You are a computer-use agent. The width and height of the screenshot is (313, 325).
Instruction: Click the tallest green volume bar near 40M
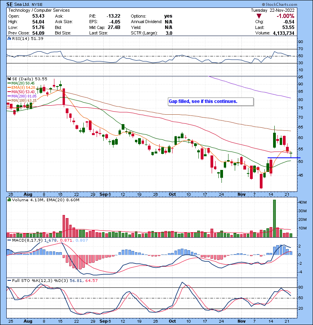(x=275, y=218)
